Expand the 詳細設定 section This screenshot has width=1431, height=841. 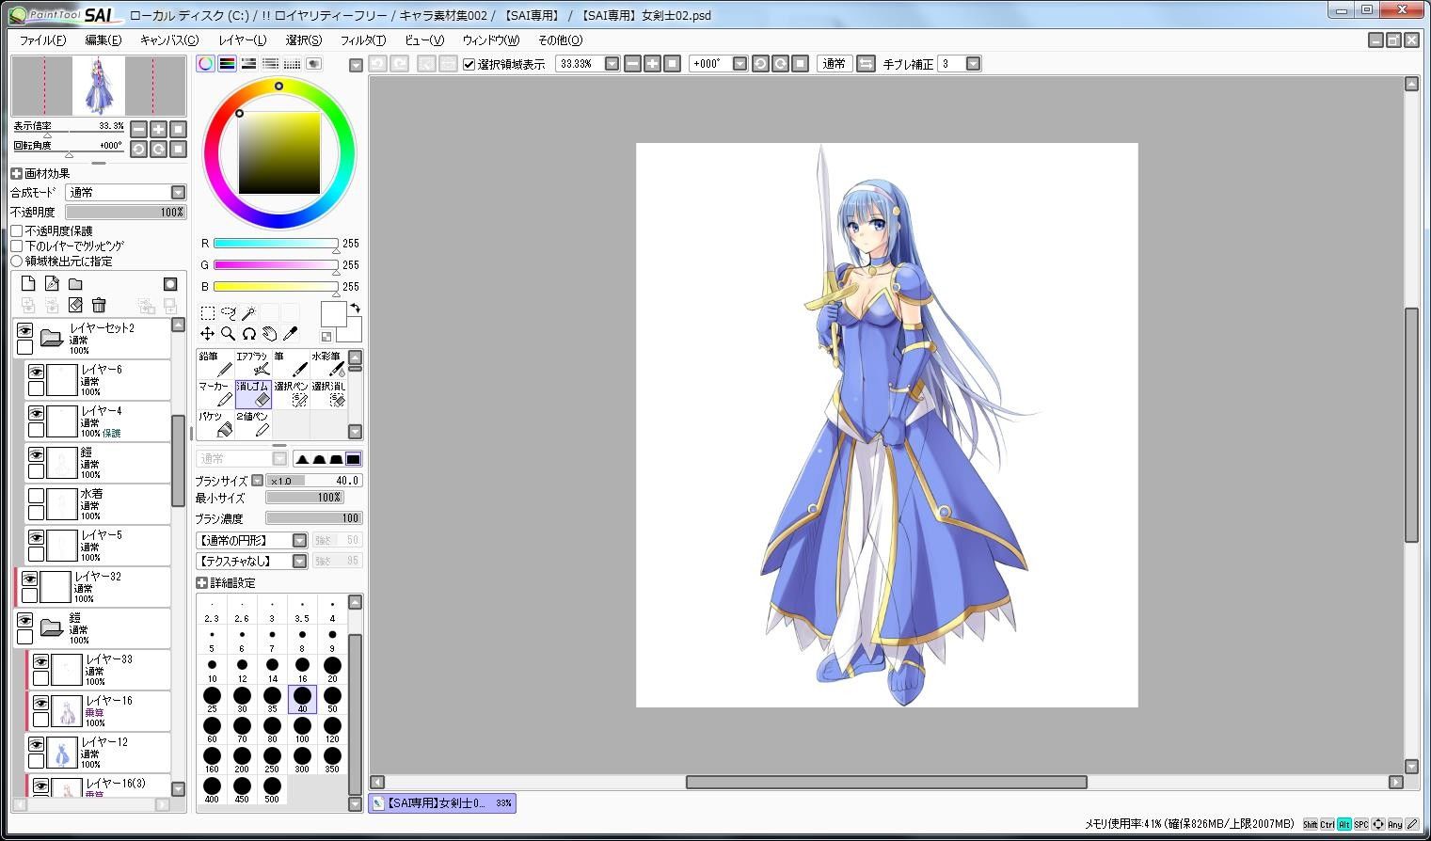coord(201,583)
